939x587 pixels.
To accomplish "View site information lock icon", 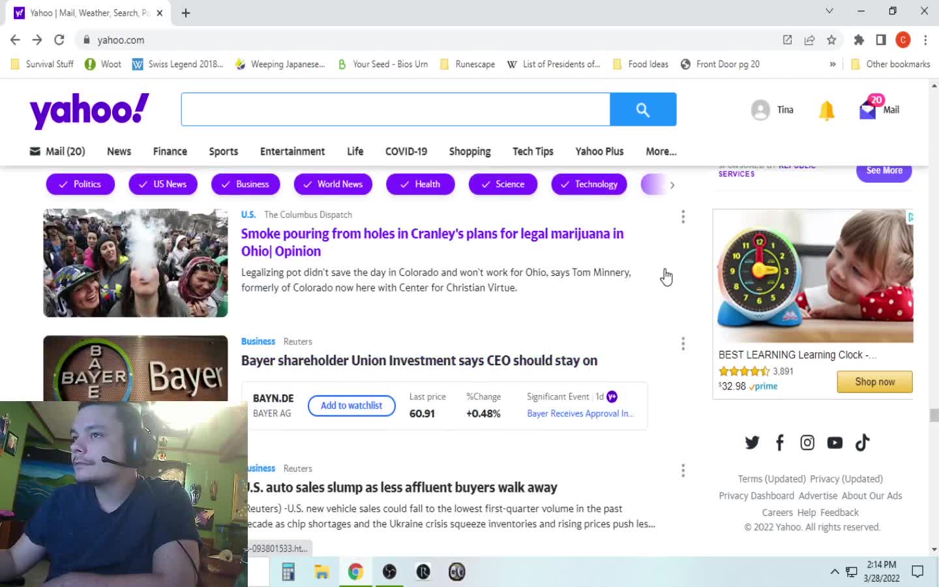I will [x=86, y=40].
